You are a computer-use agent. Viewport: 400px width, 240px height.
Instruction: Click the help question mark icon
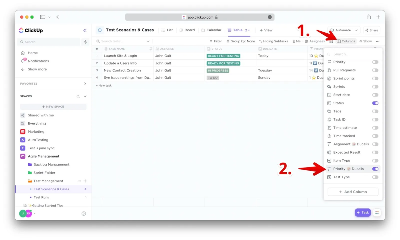tap(84, 213)
